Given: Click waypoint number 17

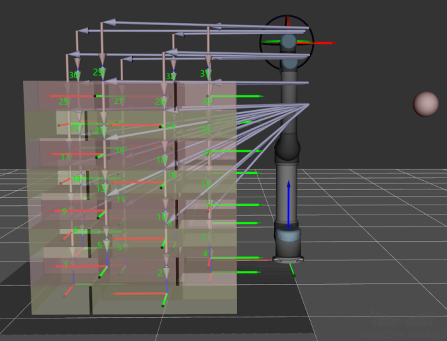Looking at the screenshot, I should (x=65, y=157).
